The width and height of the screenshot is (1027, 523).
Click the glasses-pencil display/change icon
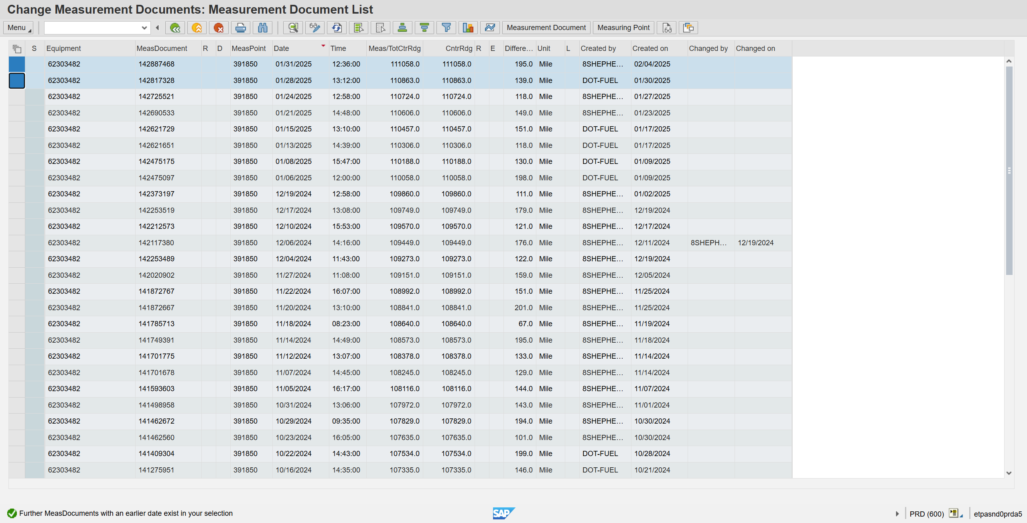pos(315,28)
